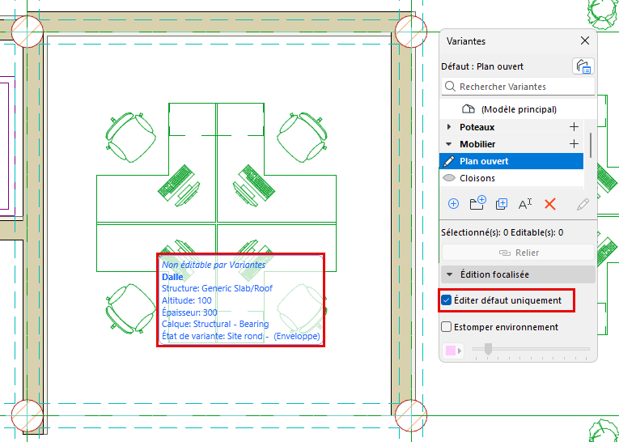Viewport: 619px width, 442px height.
Task: Uncheck Éditer défaut uniquement
Action: point(446,300)
